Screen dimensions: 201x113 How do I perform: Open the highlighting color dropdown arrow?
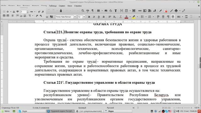click(x=138, y=17)
